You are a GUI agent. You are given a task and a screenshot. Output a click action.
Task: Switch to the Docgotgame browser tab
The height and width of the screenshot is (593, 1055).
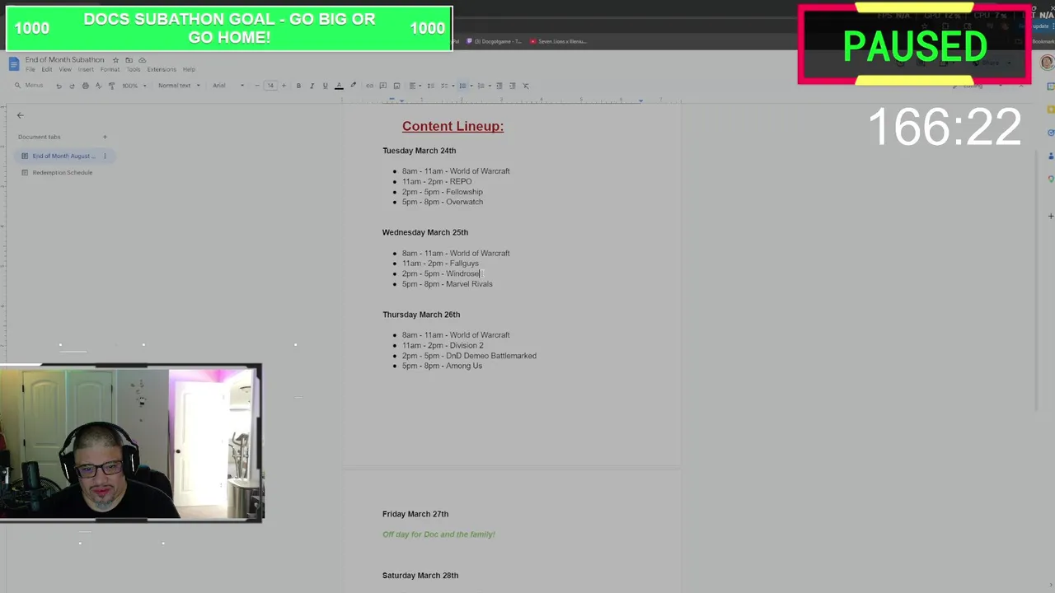point(494,41)
